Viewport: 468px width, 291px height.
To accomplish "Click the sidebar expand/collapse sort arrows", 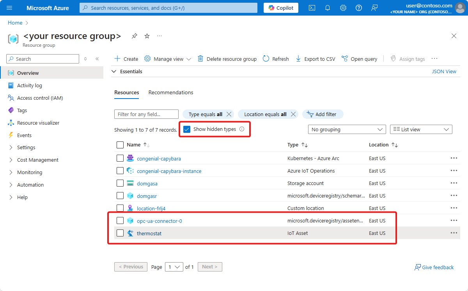I will 85,59.
